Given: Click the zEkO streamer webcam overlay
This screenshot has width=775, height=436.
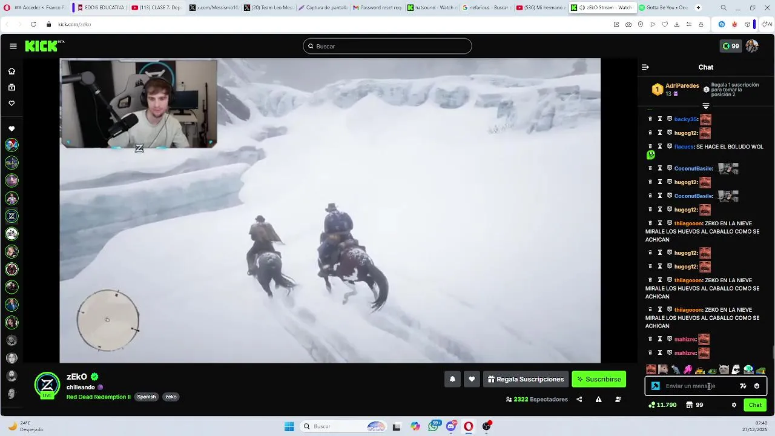Looking at the screenshot, I should (139, 104).
